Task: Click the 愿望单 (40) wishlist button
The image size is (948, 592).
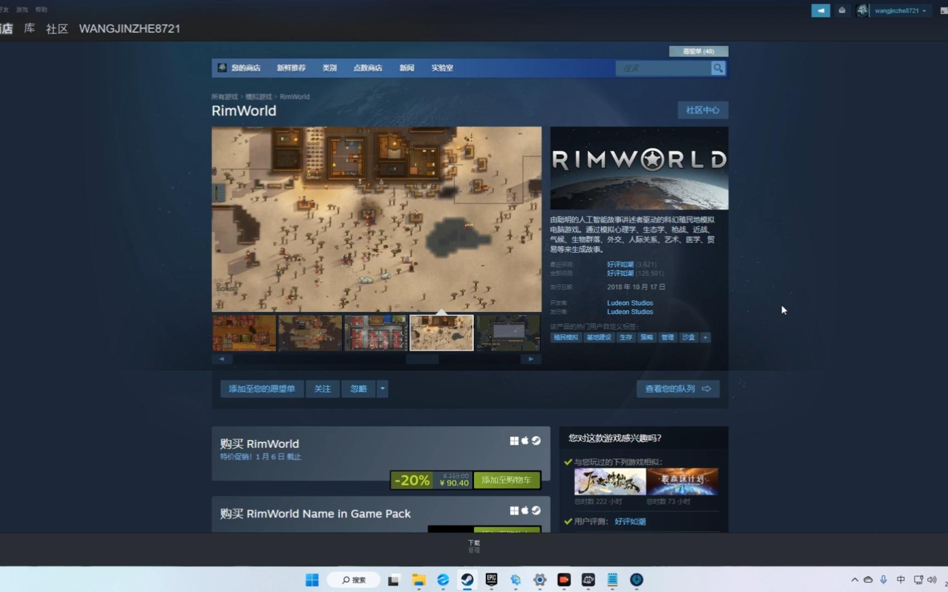Action: pyautogui.click(x=698, y=51)
